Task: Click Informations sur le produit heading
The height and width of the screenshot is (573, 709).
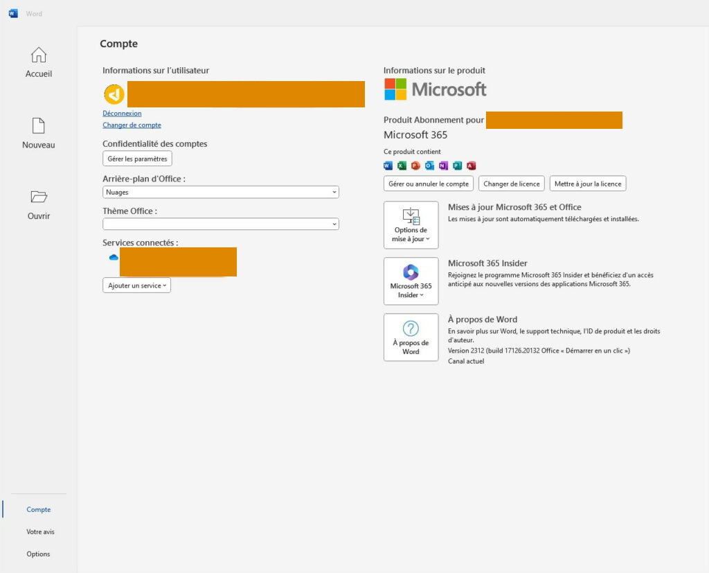Action: pyautogui.click(x=434, y=70)
